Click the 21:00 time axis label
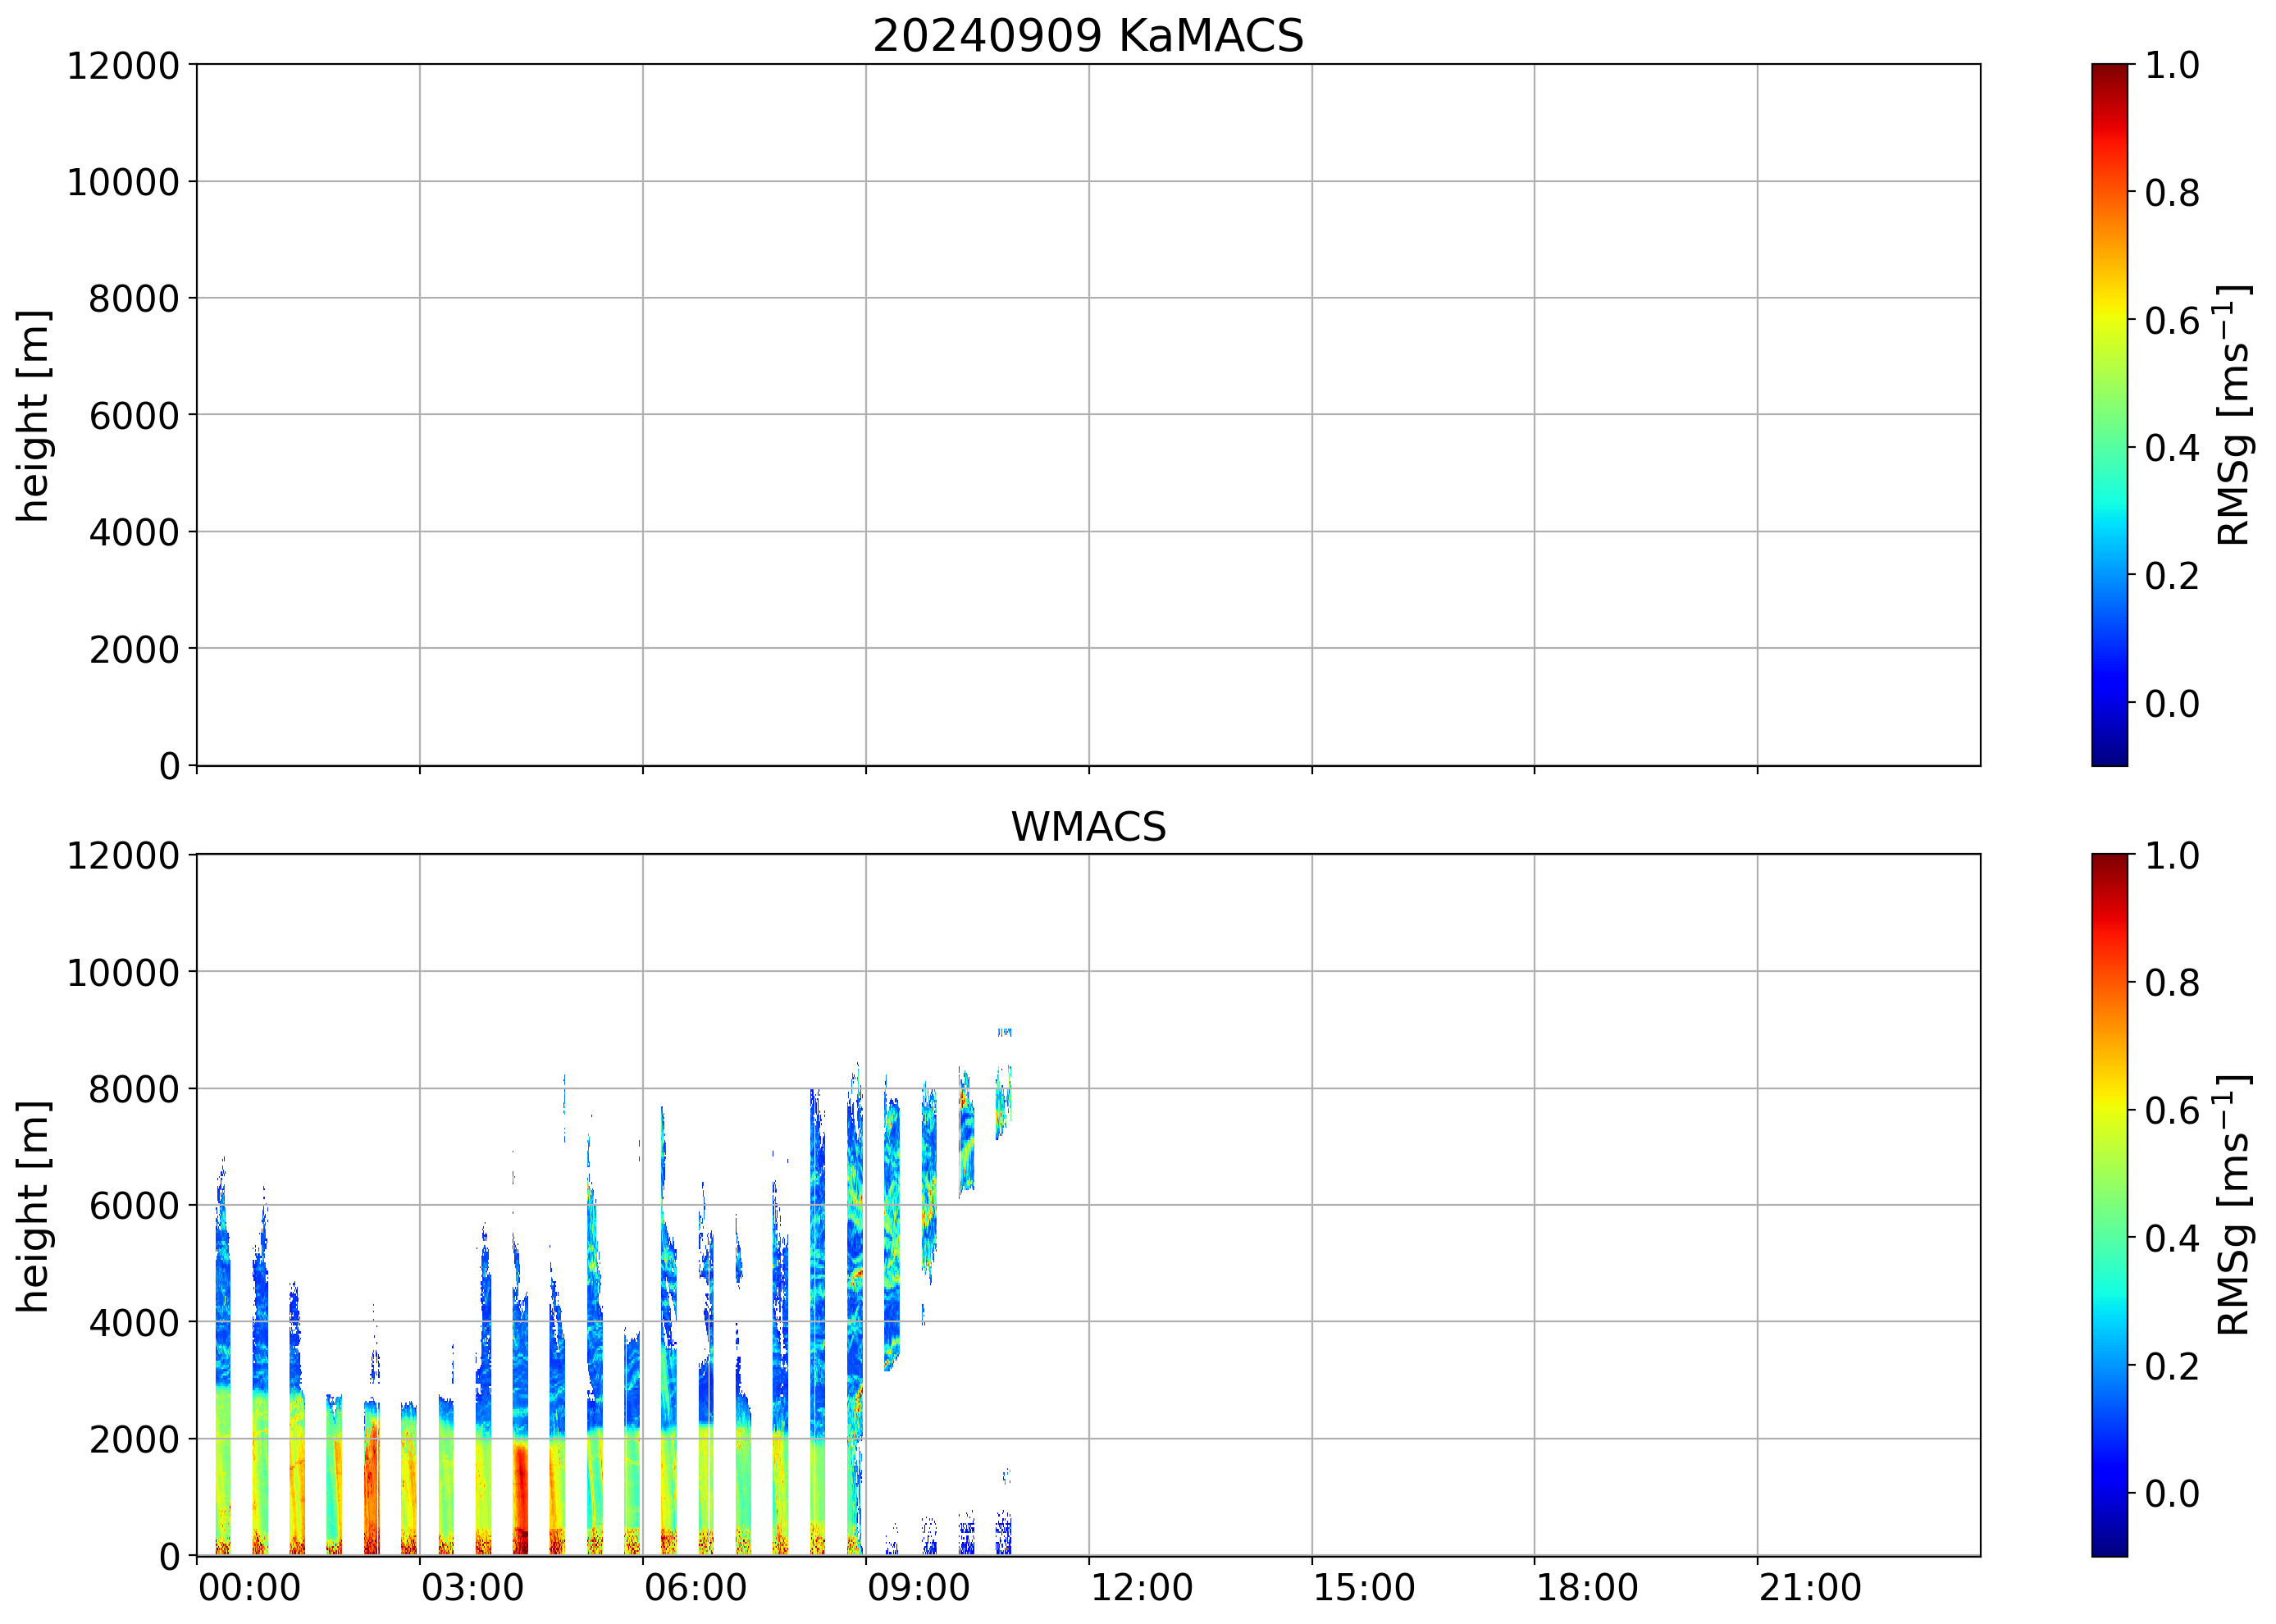Viewport: 2276px width, 1624px height. point(1810,1588)
